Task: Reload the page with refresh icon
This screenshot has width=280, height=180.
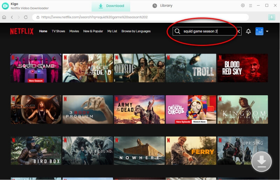Action: click(x=26, y=17)
